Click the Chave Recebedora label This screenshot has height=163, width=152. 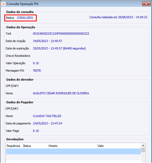click(18, 56)
